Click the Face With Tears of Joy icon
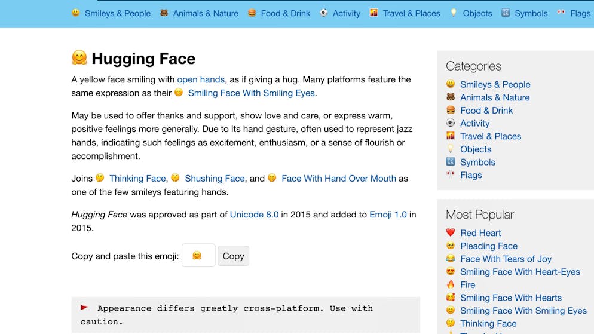 (x=451, y=258)
